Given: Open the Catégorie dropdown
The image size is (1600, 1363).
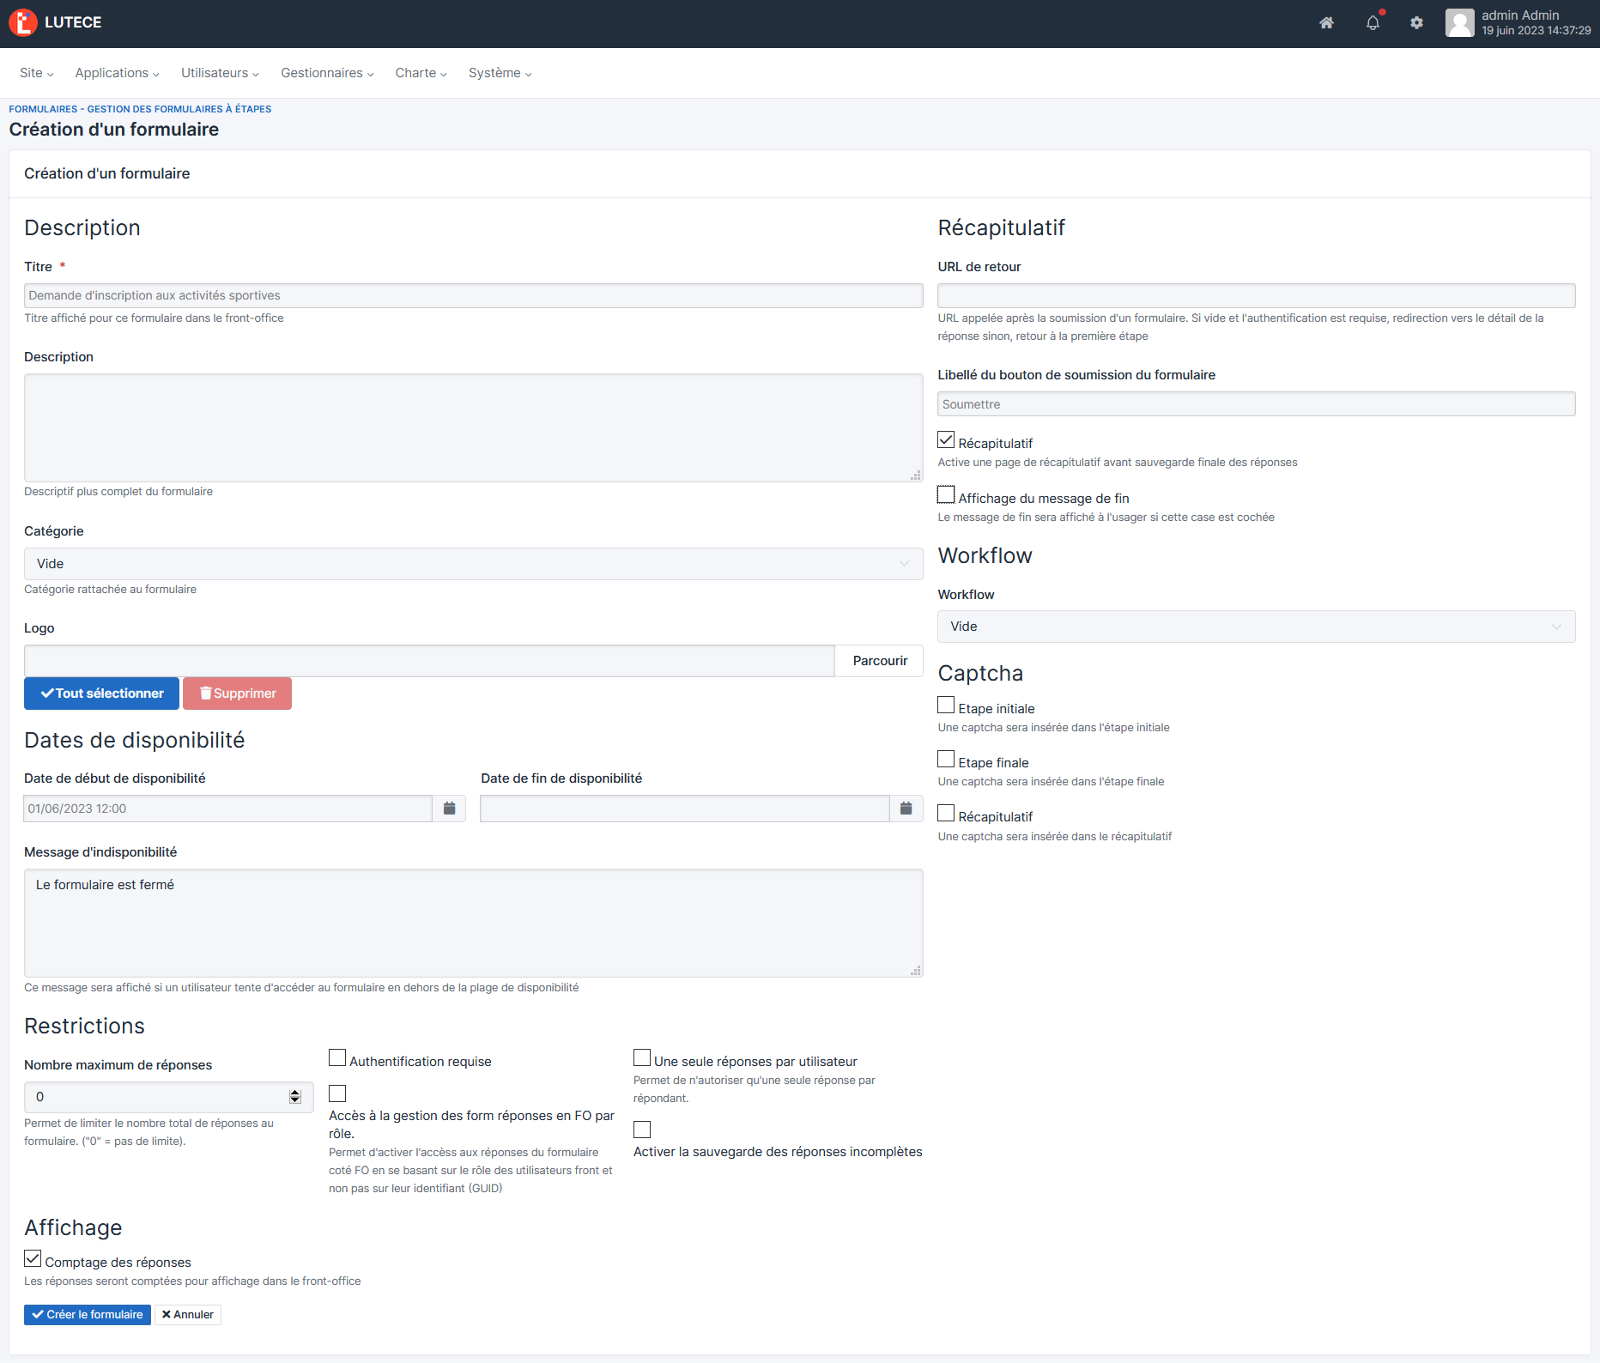Looking at the screenshot, I should point(473,564).
